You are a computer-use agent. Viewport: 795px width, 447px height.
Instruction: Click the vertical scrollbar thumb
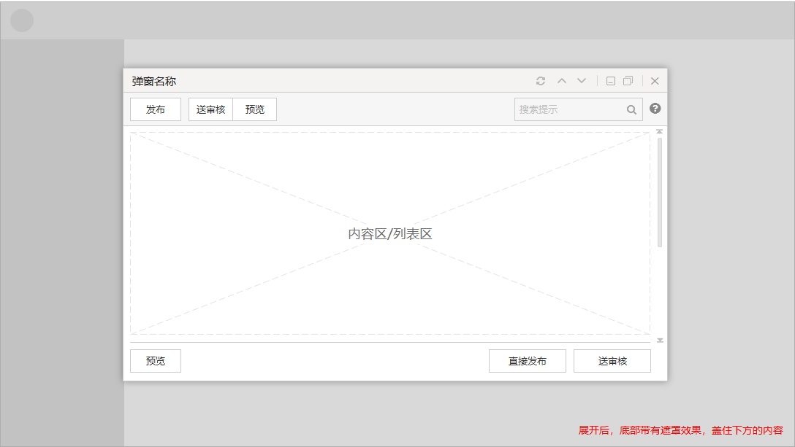point(660,193)
